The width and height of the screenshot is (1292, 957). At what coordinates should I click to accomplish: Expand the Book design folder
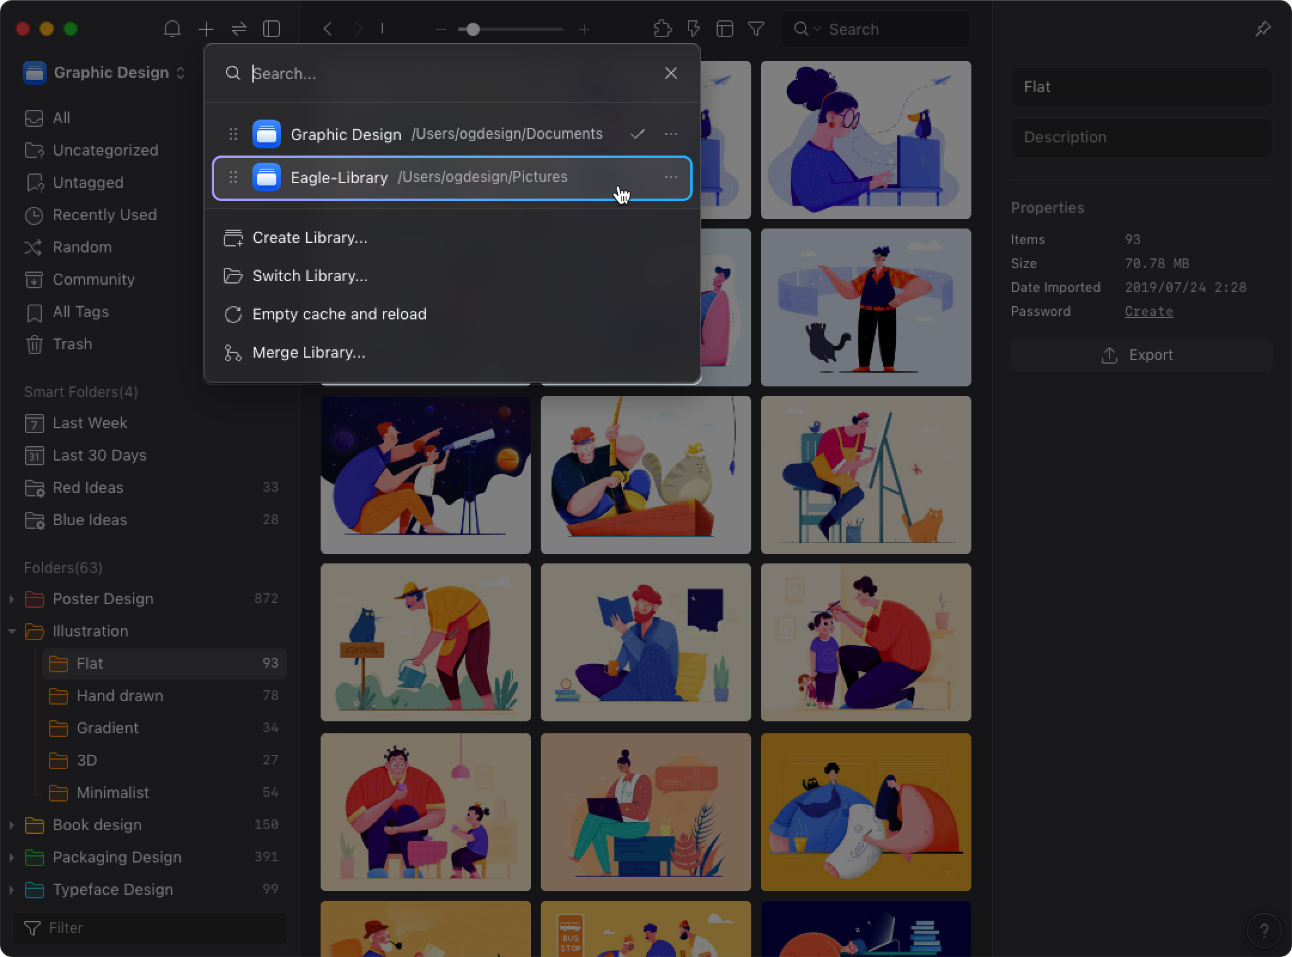coord(10,825)
